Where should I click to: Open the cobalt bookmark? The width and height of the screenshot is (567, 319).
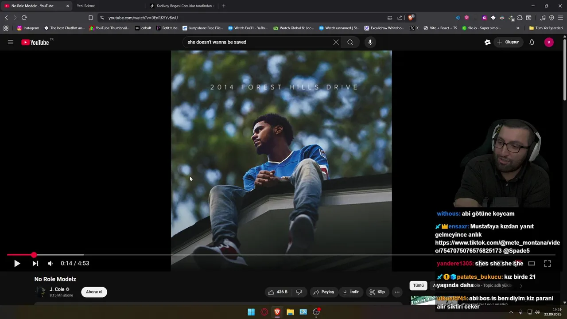click(143, 28)
